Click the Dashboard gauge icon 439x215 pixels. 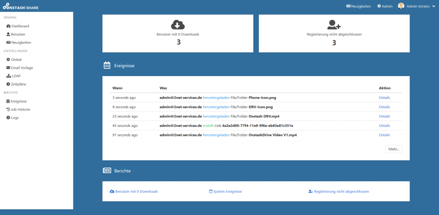pyautogui.click(x=9, y=26)
